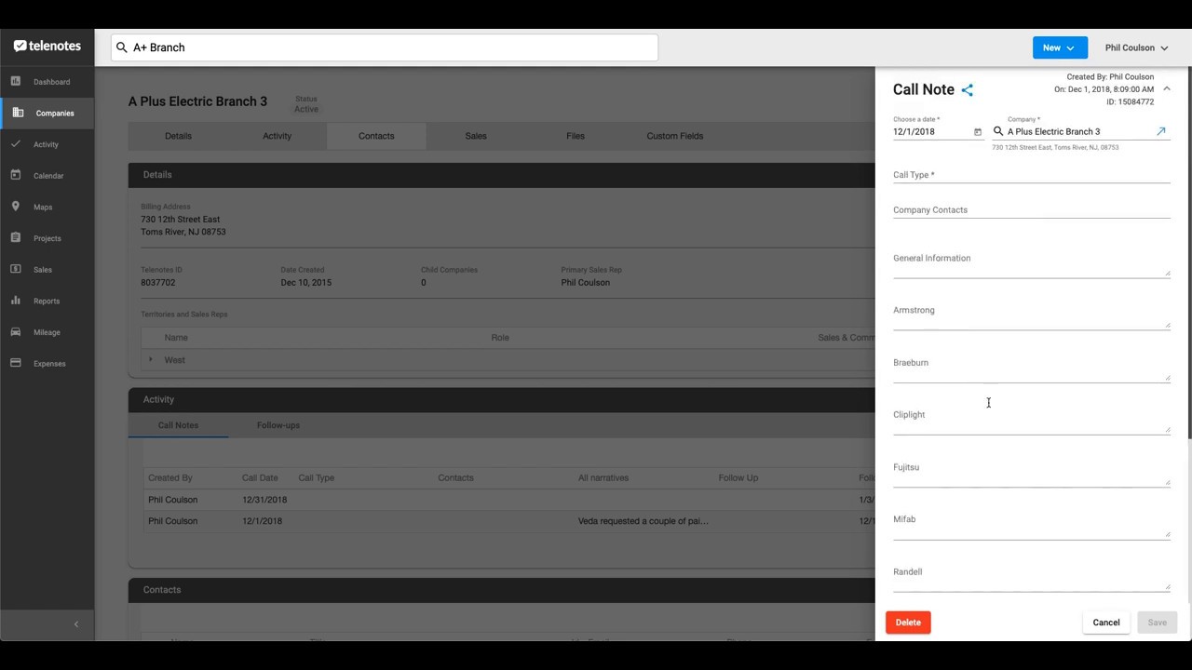Switch to the Contacts tab
Viewport: 1192px width, 670px height.
point(376,136)
